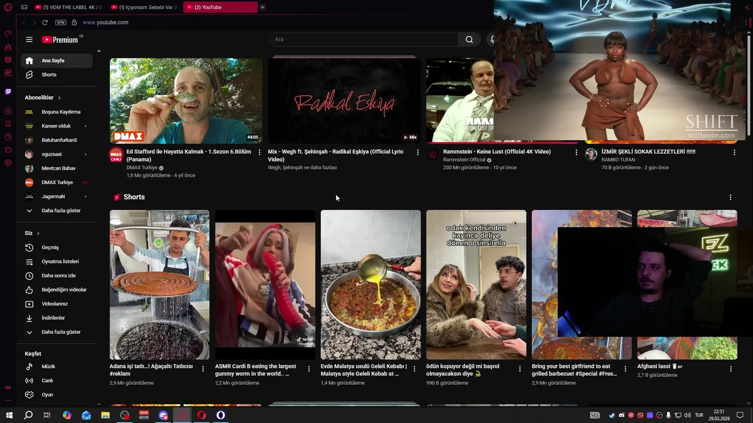Open Boşuna Kaydırma channel subscription
This screenshot has width=753, height=423.
pyautogui.click(x=56, y=112)
